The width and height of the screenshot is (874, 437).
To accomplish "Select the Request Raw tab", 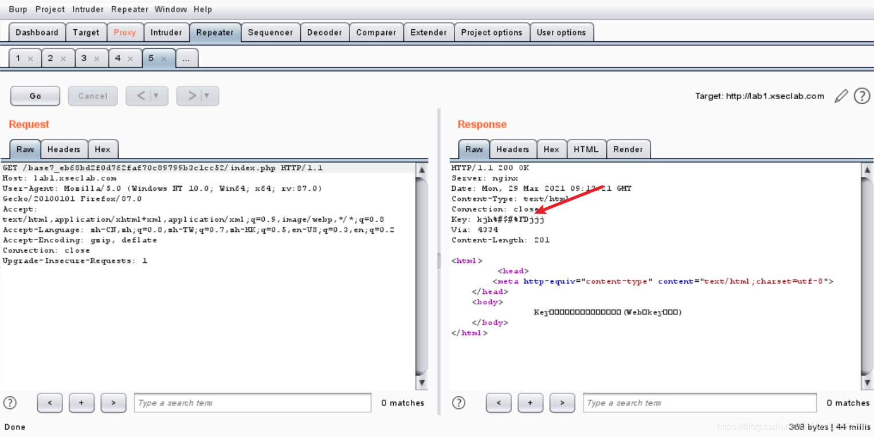I will (x=25, y=149).
